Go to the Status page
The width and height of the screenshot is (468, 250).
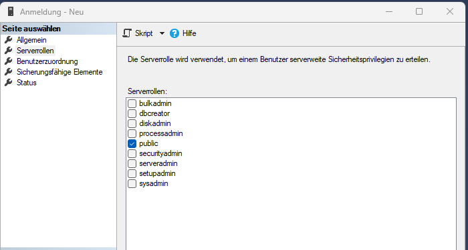click(27, 83)
